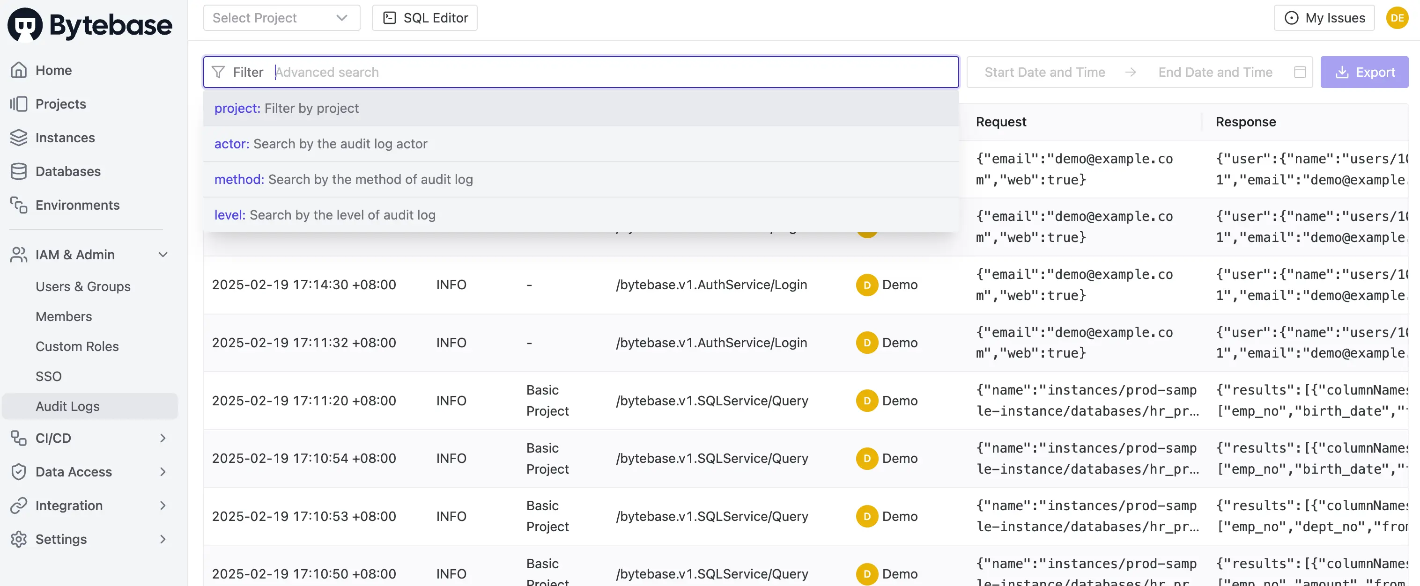Click the calendar icon beside End Date

pos(1300,72)
